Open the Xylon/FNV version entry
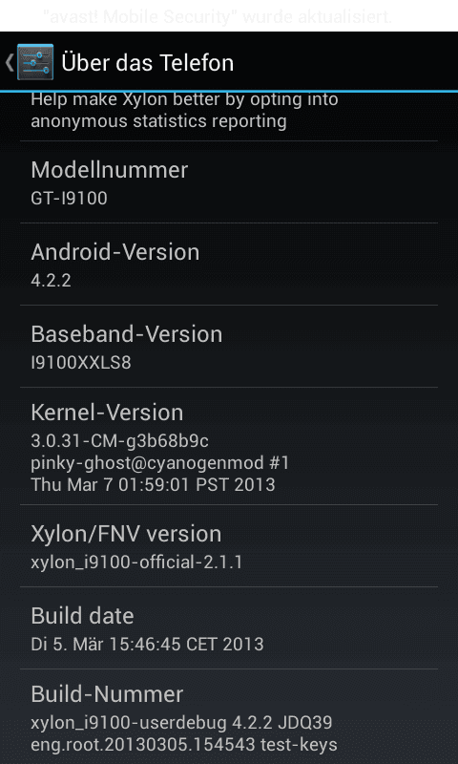Viewport: 458px width, 764px height. pyautogui.click(x=229, y=545)
